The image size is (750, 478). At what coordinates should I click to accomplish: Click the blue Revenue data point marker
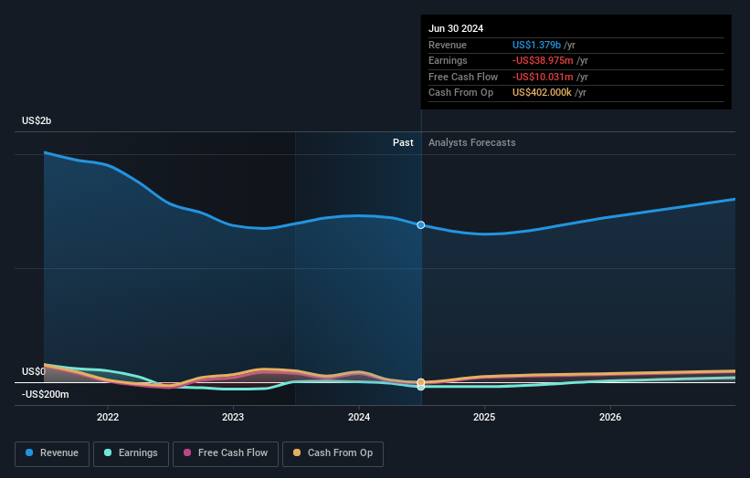coord(421,225)
